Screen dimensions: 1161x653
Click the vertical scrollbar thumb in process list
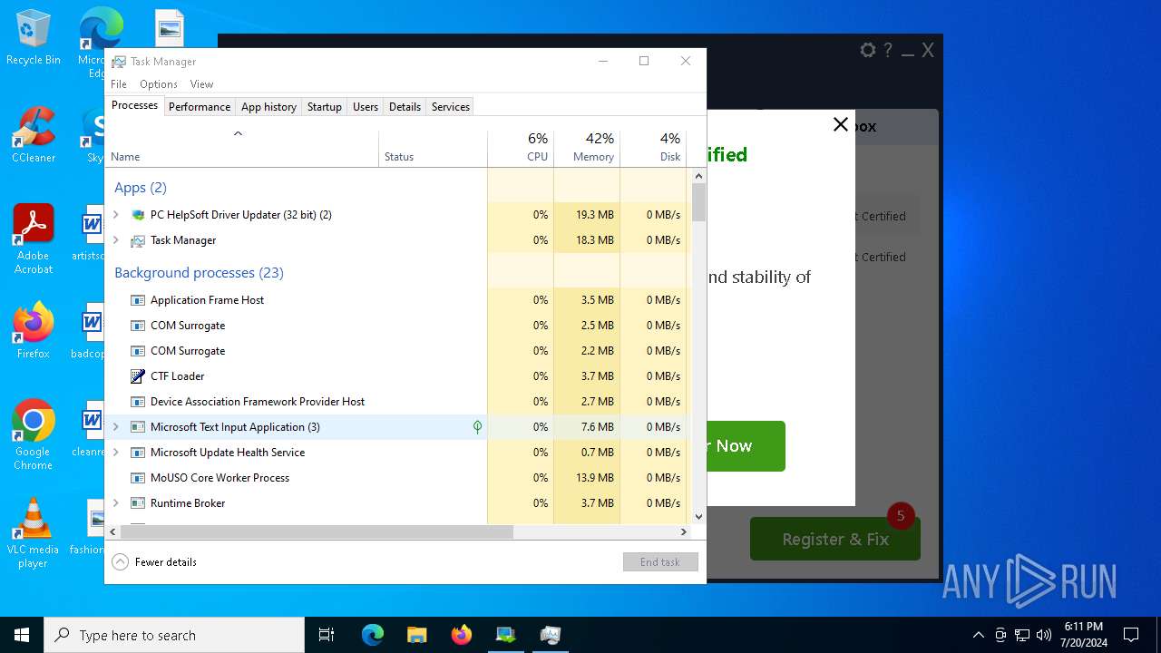[698, 203]
